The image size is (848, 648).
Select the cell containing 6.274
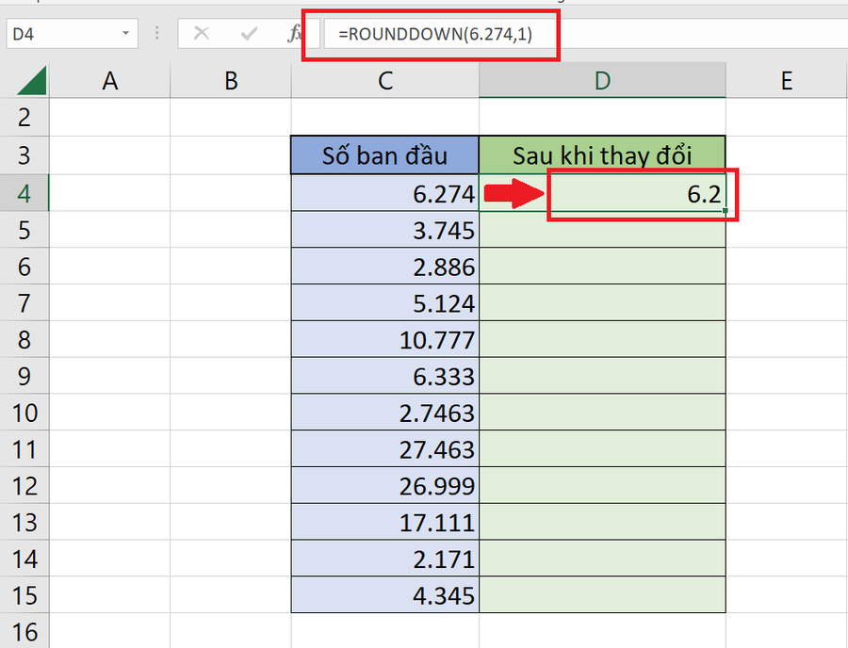tap(385, 193)
